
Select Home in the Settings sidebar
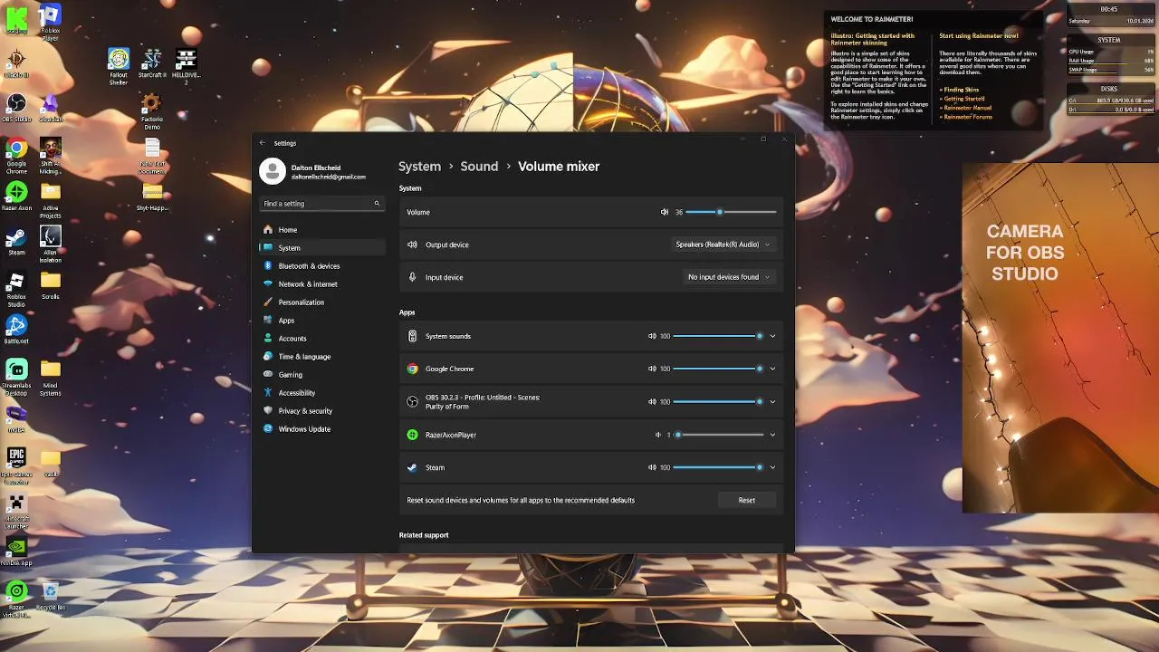tap(322, 230)
